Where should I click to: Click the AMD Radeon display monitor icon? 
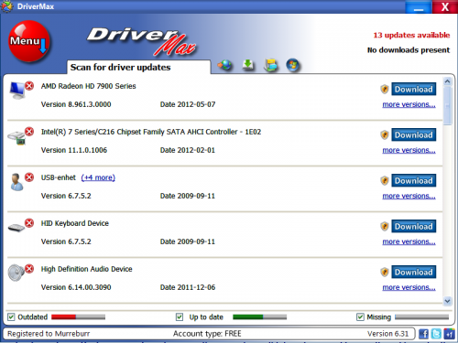click(17, 91)
